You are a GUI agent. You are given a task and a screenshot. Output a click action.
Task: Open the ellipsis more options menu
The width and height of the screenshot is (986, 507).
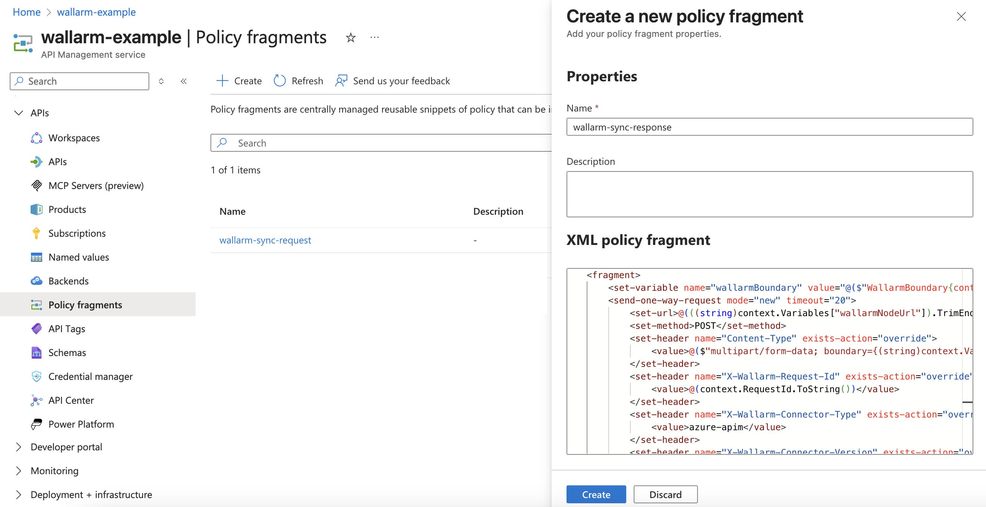374,38
